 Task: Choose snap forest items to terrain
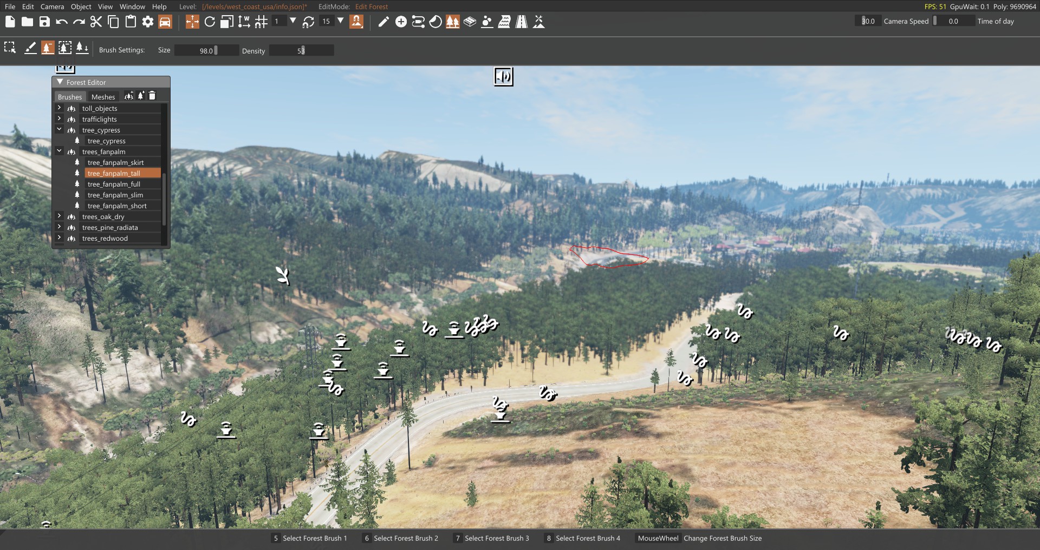coord(82,48)
